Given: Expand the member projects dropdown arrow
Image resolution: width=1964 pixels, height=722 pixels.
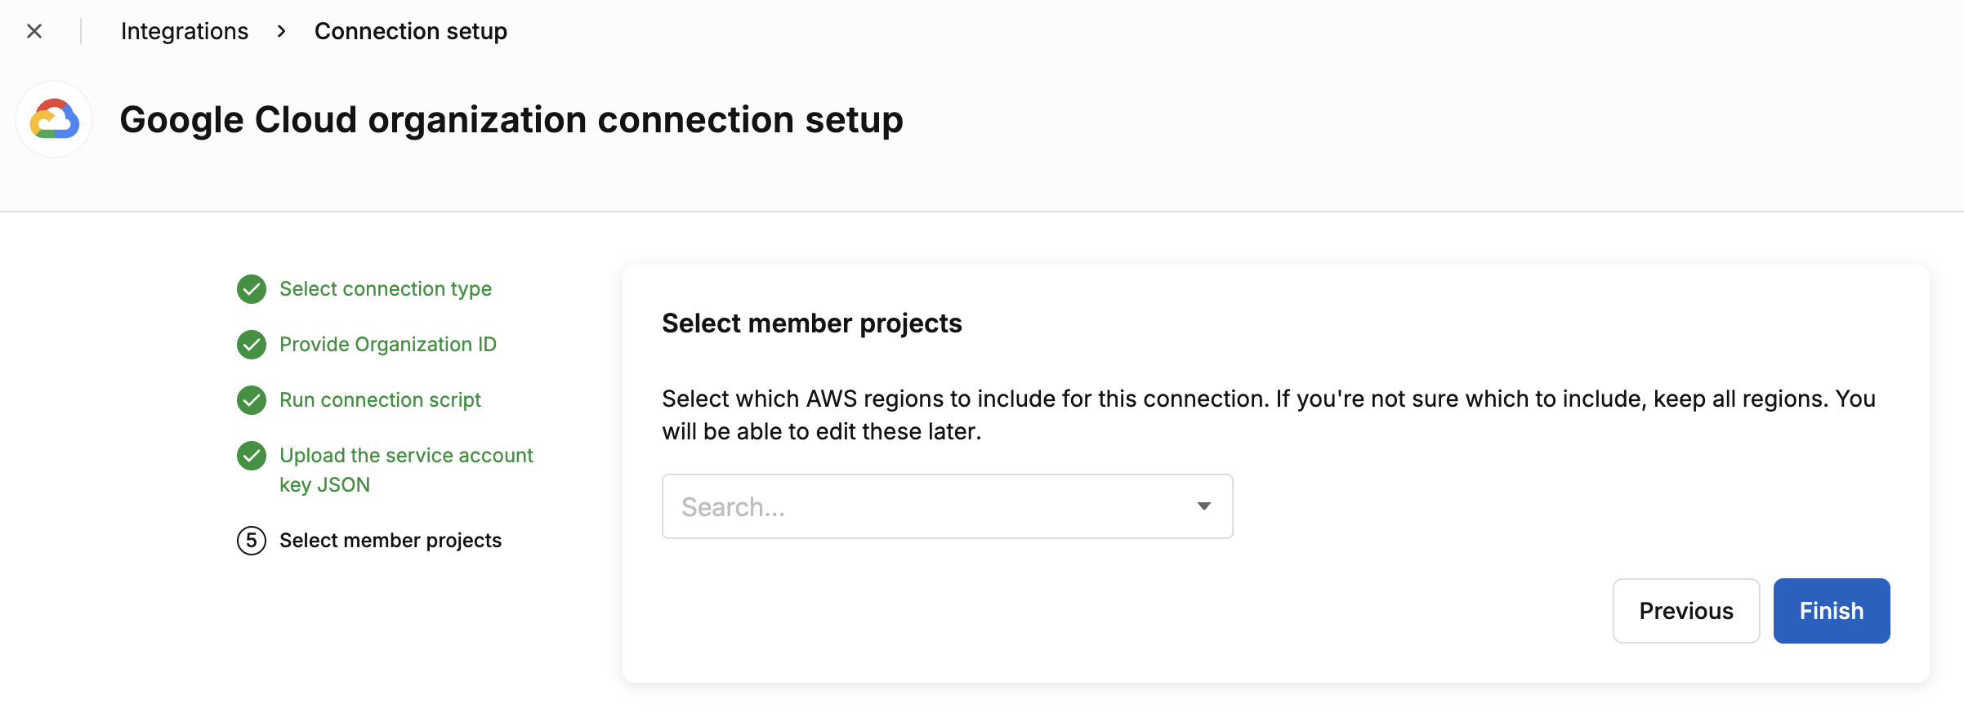Looking at the screenshot, I should [x=1203, y=506].
